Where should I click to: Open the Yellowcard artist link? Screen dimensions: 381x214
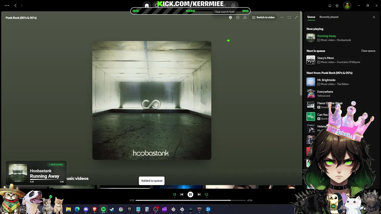[324, 96]
